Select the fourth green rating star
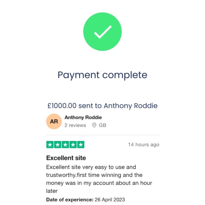 pos(73,145)
